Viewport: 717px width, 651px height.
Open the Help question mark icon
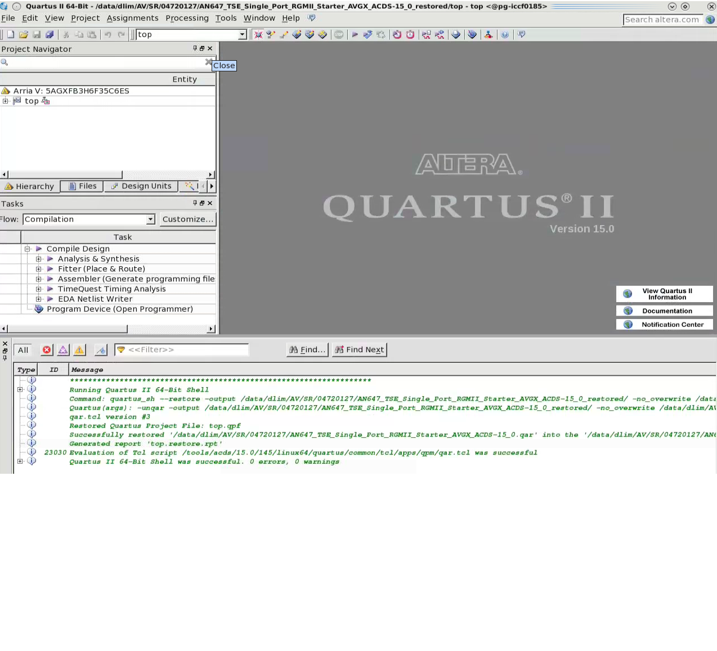point(505,34)
